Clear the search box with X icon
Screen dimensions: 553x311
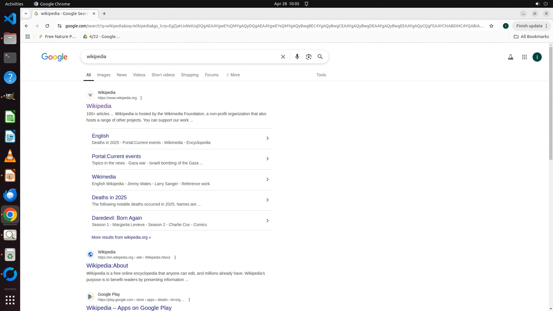point(283,57)
